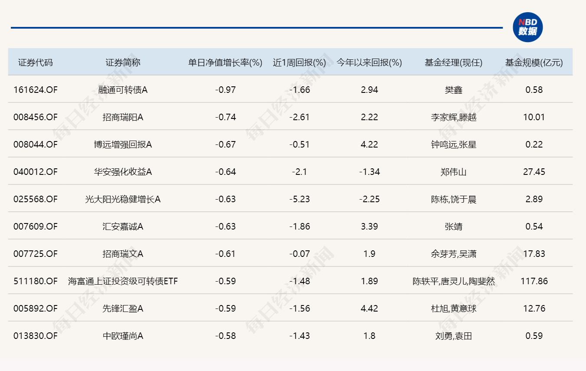Click fund code 005892.OF
Screen dimensions: 586x371
[36, 309]
